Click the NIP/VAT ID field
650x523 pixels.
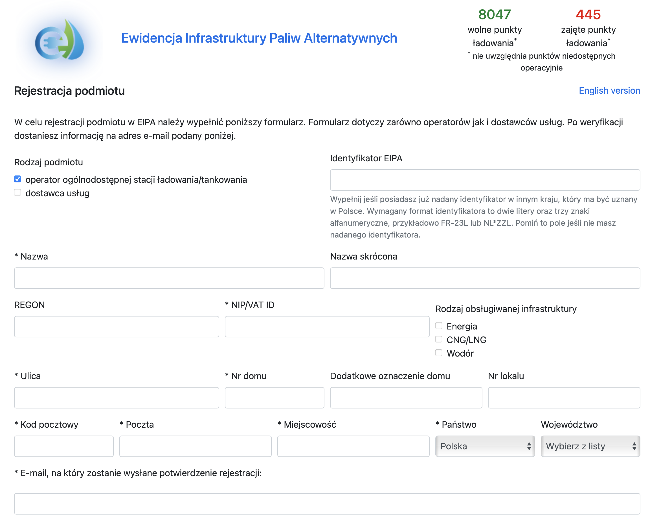tap(327, 327)
